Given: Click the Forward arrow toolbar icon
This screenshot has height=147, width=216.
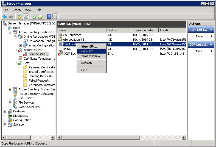Looking at the screenshot, I should [x=11, y=17].
